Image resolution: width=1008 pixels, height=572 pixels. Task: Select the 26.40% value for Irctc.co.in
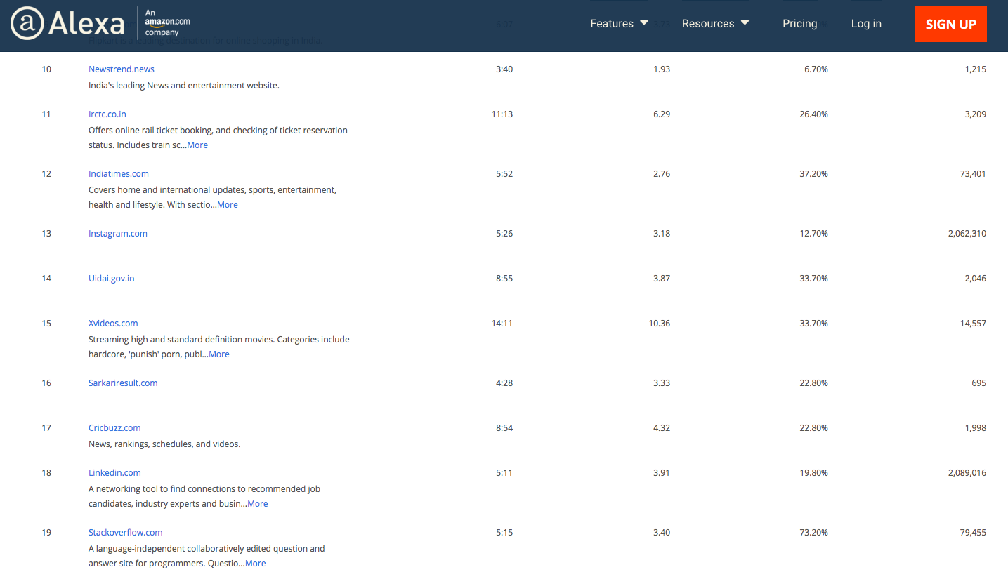814,114
